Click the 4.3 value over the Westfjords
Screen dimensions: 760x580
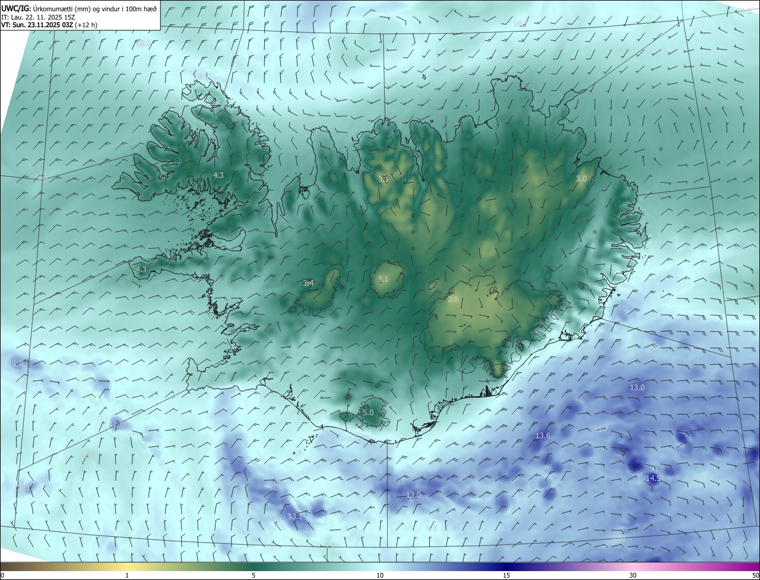[218, 175]
